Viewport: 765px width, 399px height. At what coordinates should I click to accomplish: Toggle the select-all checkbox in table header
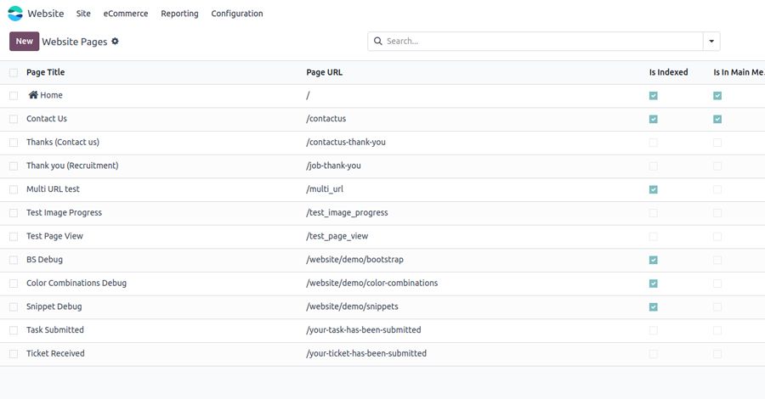coord(14,72)
